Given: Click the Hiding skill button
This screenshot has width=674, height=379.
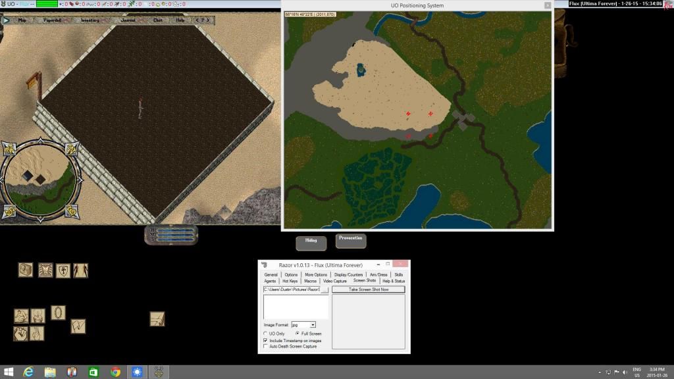Looking at the screenshot, I should (x=311, y=243).
